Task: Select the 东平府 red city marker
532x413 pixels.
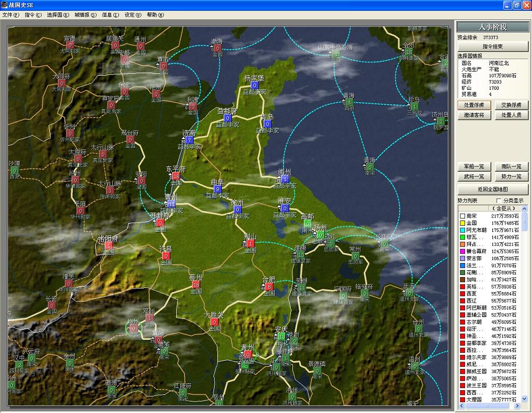Action: (176, 176)
